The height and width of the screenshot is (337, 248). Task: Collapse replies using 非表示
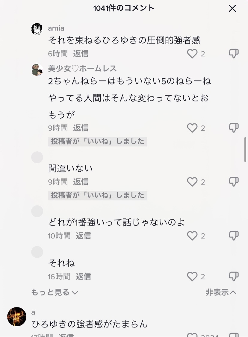click(x=221, y=292)
